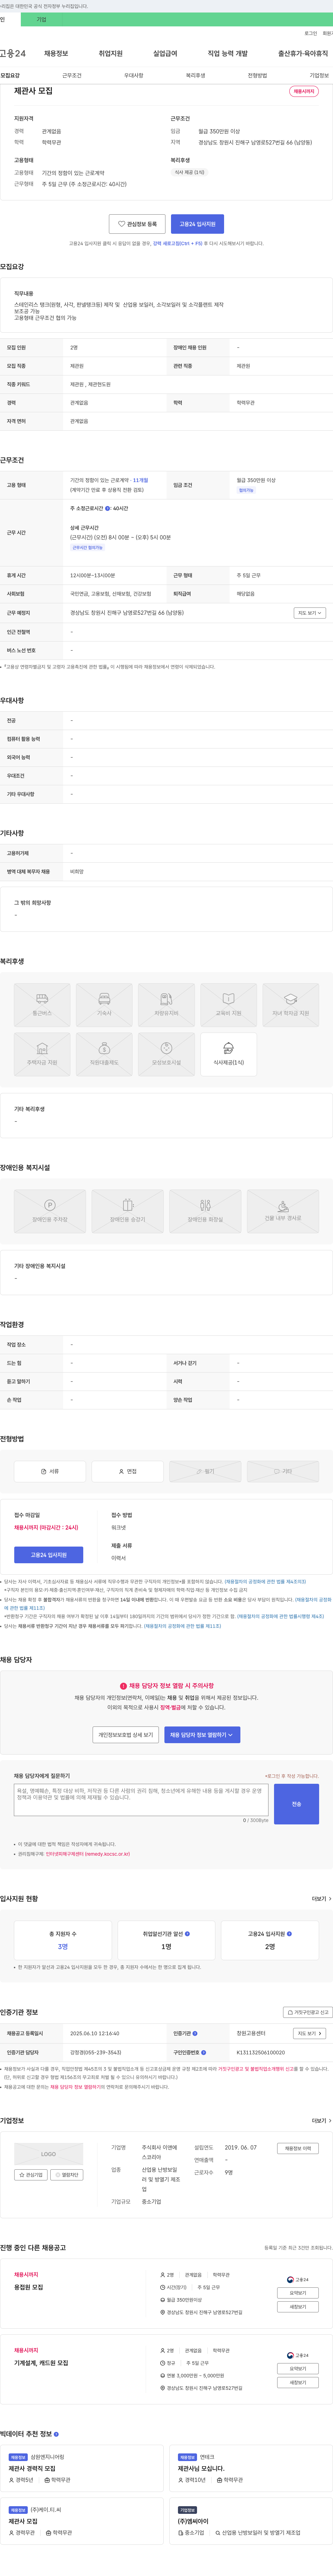Jump to the 근무조건 section tab
This screenshot has height=2576, width=333.
(72, 75)
